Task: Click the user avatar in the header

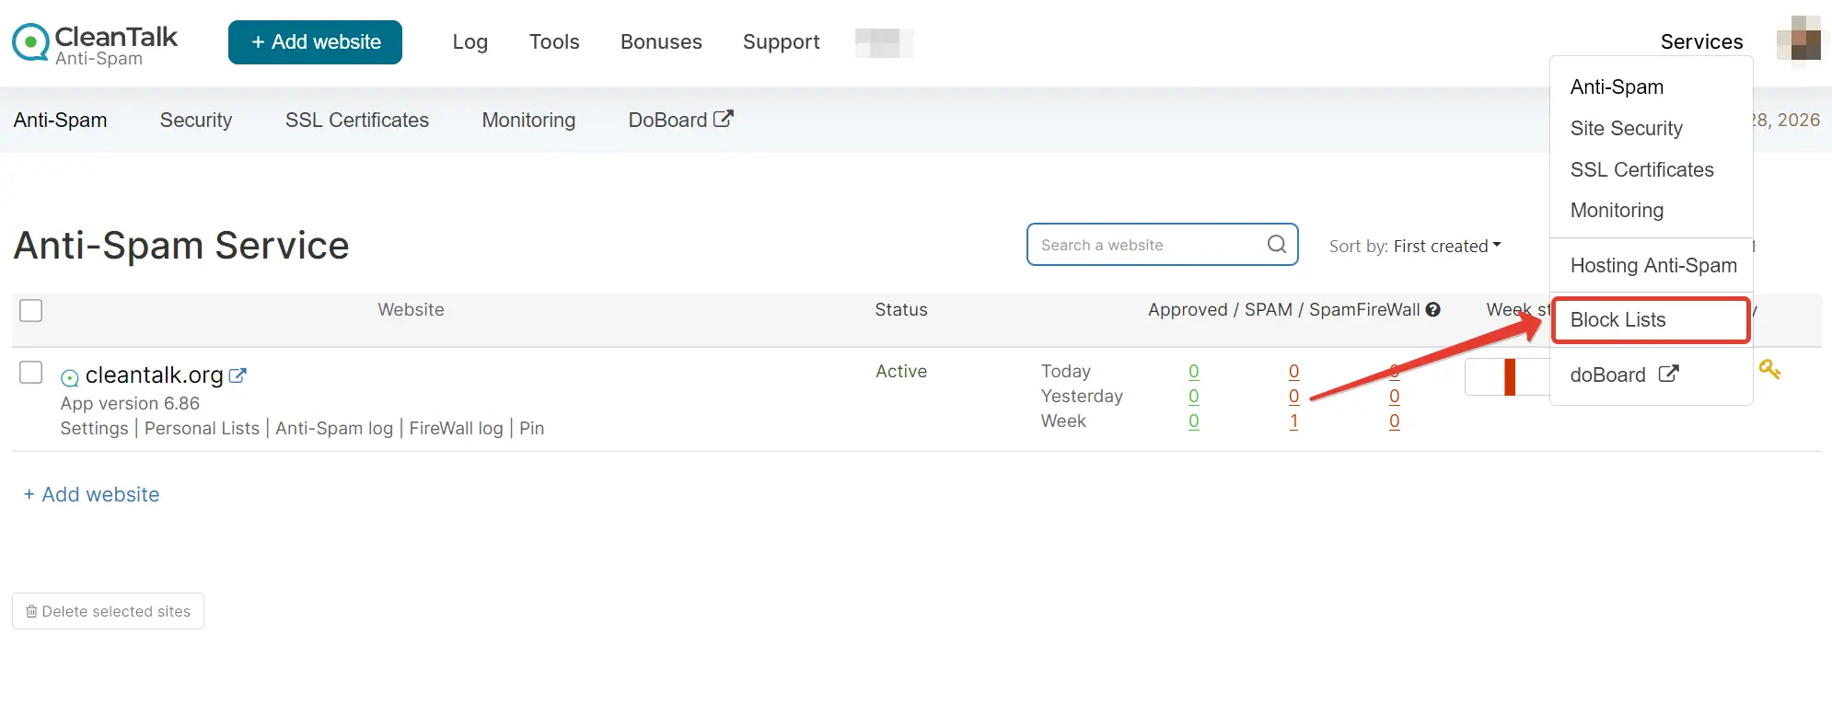Action: coord(1799,41)
